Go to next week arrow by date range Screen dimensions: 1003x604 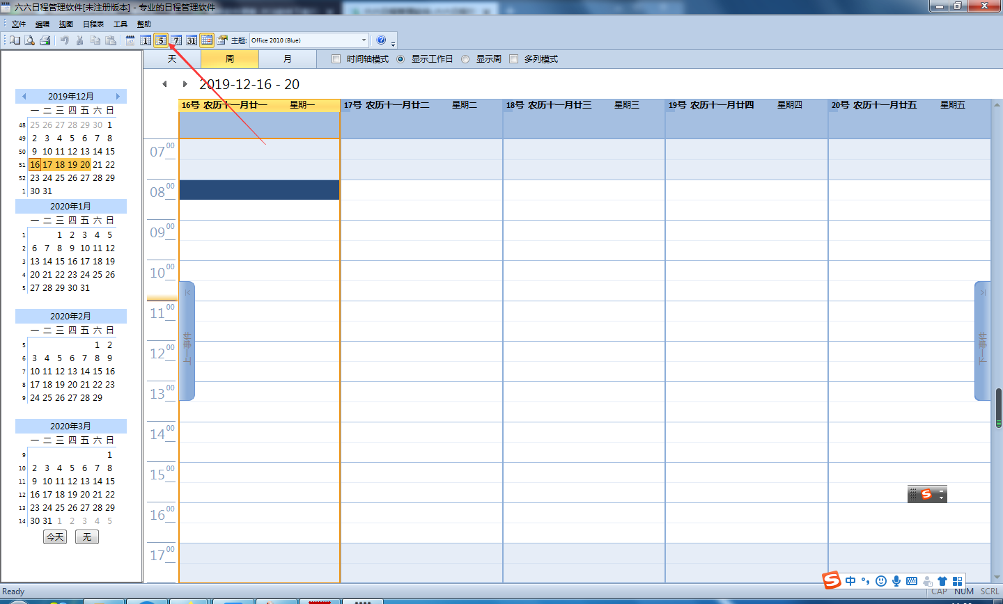(185, 84)
